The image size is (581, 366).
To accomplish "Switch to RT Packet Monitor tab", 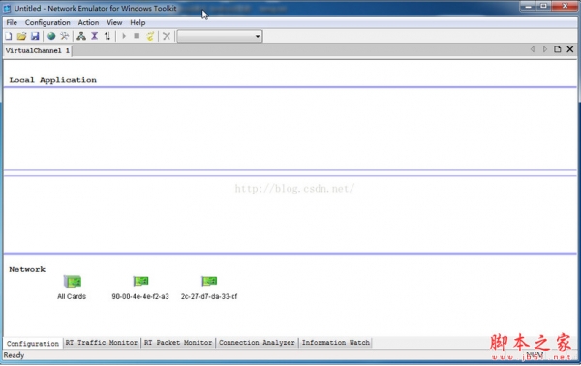I will tap(178, 343).
